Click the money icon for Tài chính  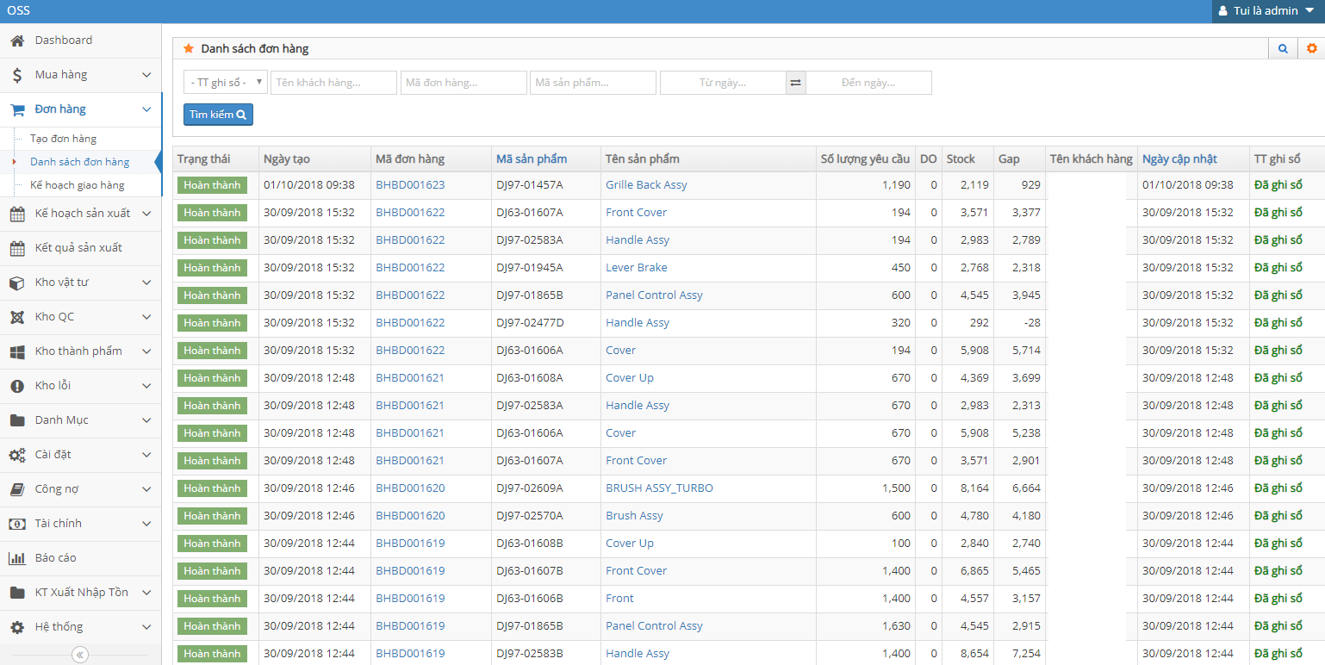[17, 524]
